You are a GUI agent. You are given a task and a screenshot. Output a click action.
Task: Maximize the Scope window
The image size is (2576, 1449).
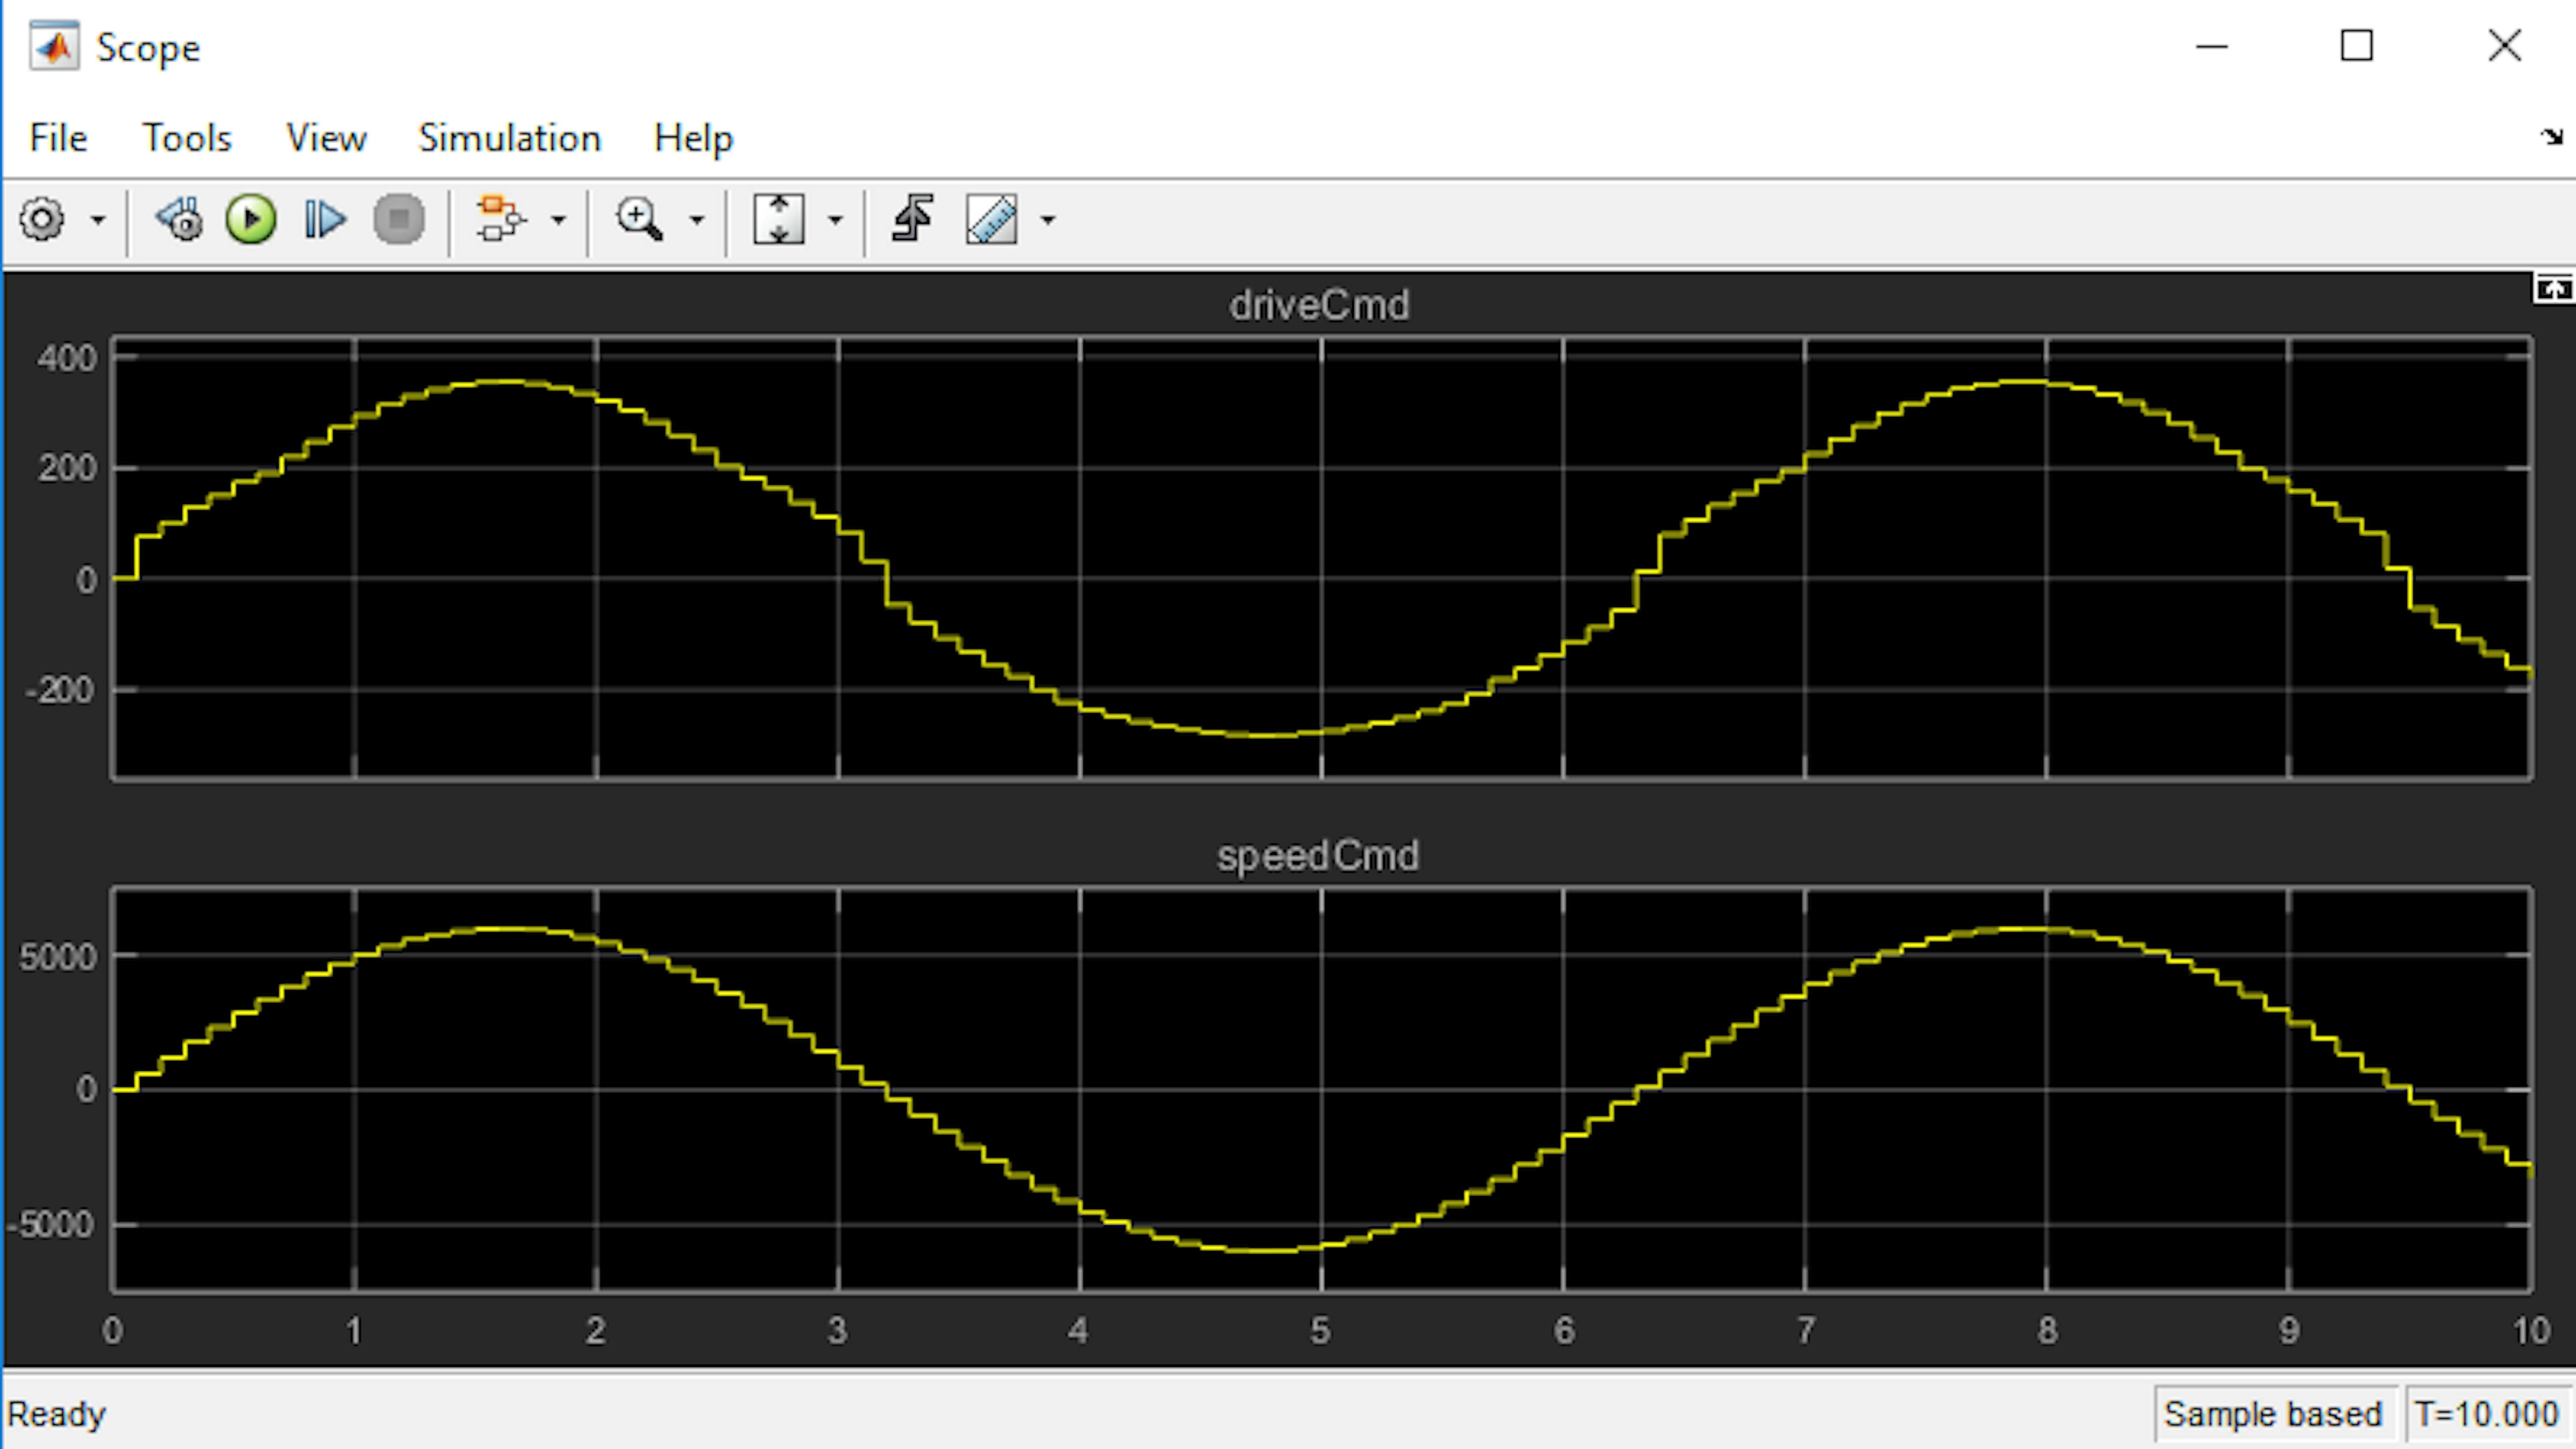(x=2357, y=46)
